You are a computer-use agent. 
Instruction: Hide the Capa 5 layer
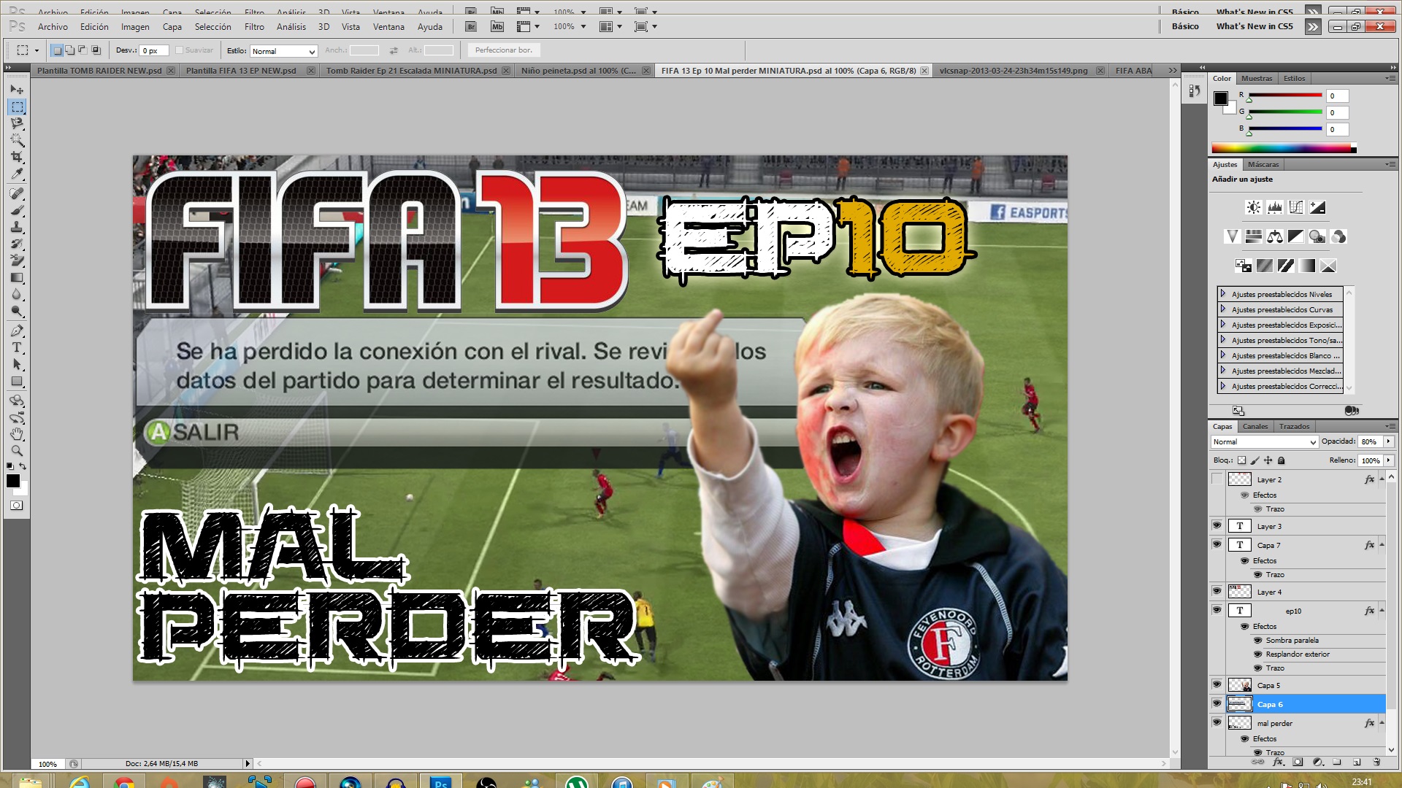(x=1217, y=685)
